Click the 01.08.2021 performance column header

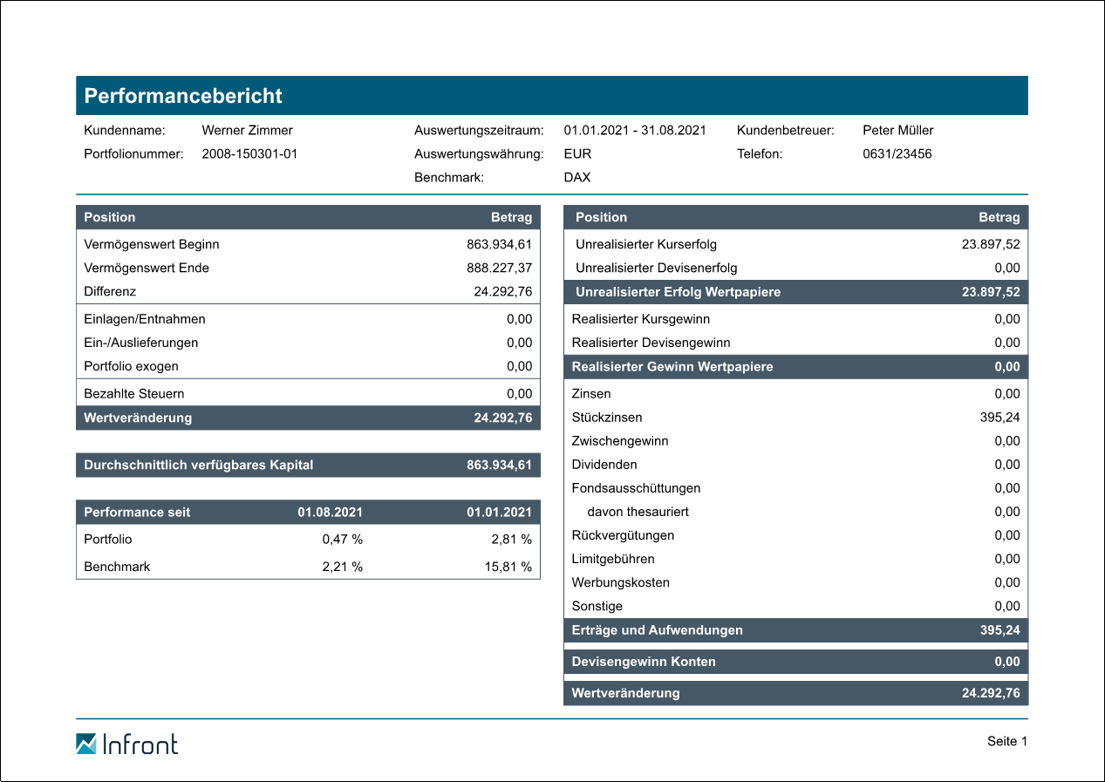[330, 513]
